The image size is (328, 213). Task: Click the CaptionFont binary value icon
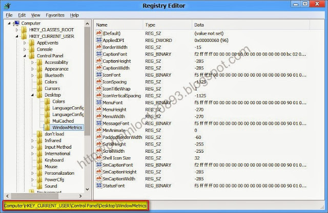tap(99, 54)
